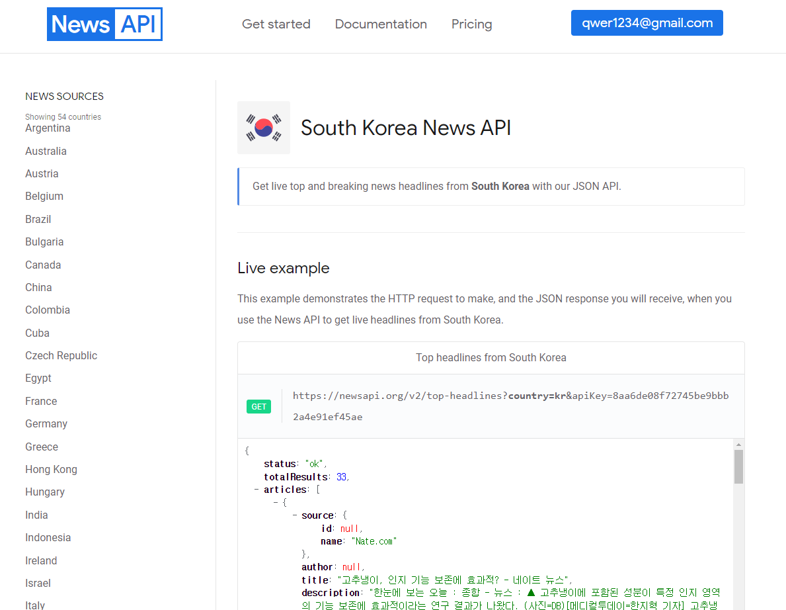Click the qwer1234@gmail.com account button
This screenshot has width=786, height=610.
point(647,23)
